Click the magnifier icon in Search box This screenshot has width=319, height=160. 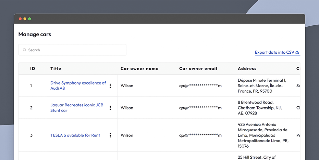(x=24, y=50)
